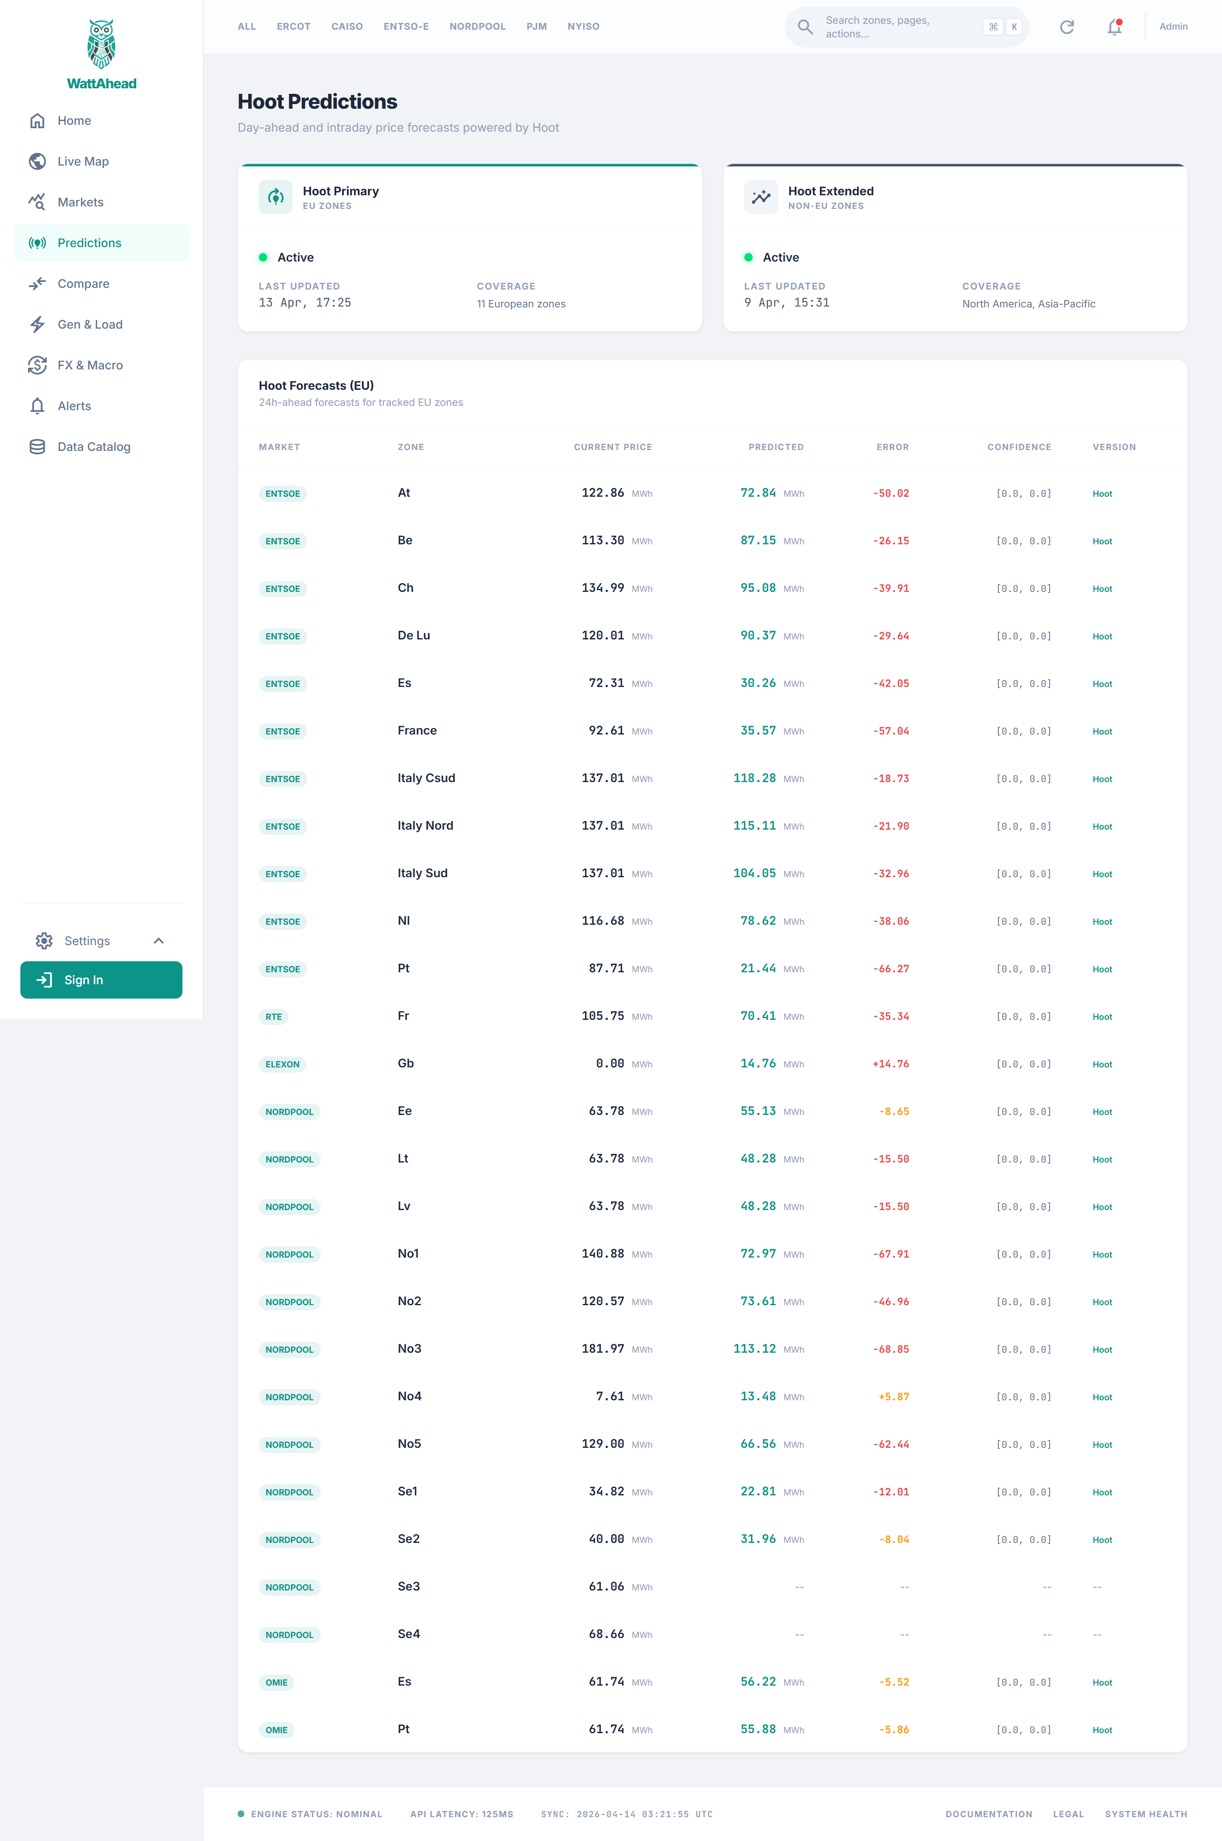
Task: Open Compare arrows icon in sidebar
Action: tap(36, 284)
